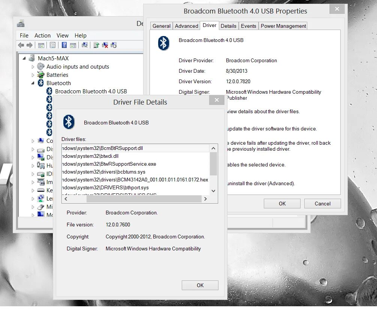Select the BCM43142A0 .hex driver file
Viewport: 377px width, 310px height.
click(136, 180)
